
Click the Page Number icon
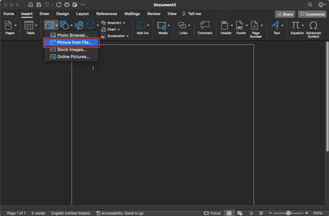point(255,25)
